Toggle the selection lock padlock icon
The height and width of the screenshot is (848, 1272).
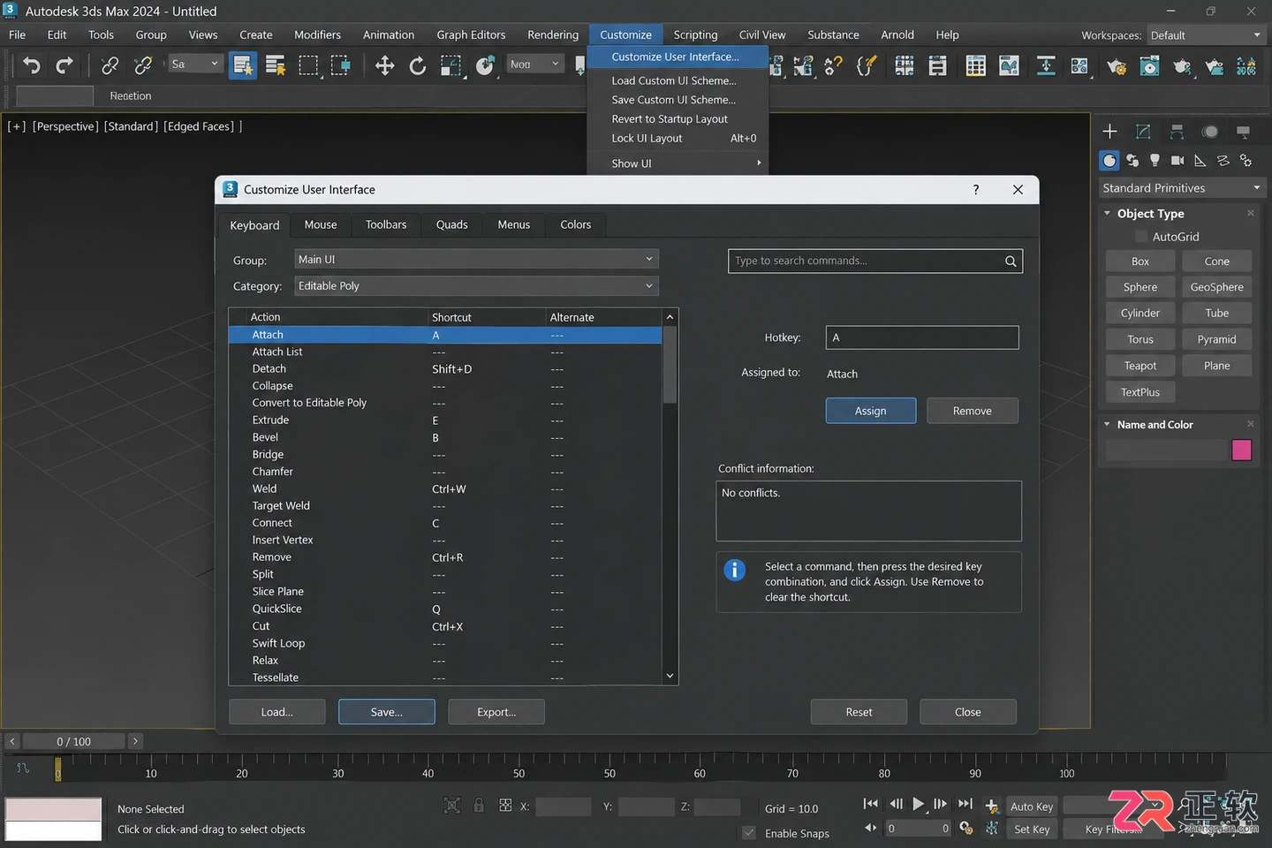pyautogui.click(x=479, y=806)
